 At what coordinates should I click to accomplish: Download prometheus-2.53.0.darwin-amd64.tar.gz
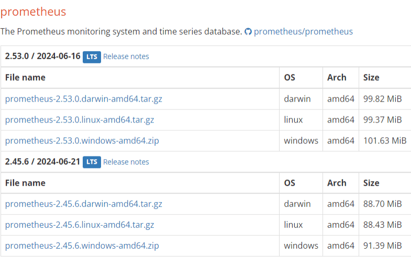click(84, 99)
